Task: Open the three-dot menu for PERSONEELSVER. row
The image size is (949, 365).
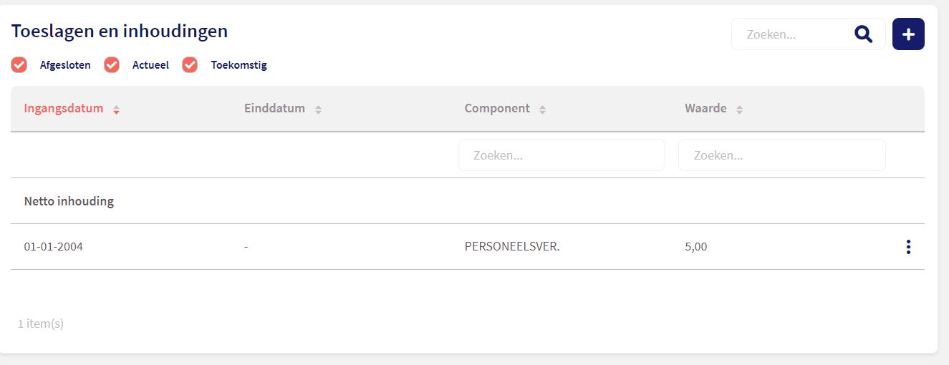Action: pos(908,247)
